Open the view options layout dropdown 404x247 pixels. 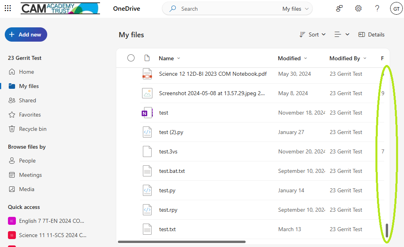pos(342,34)
